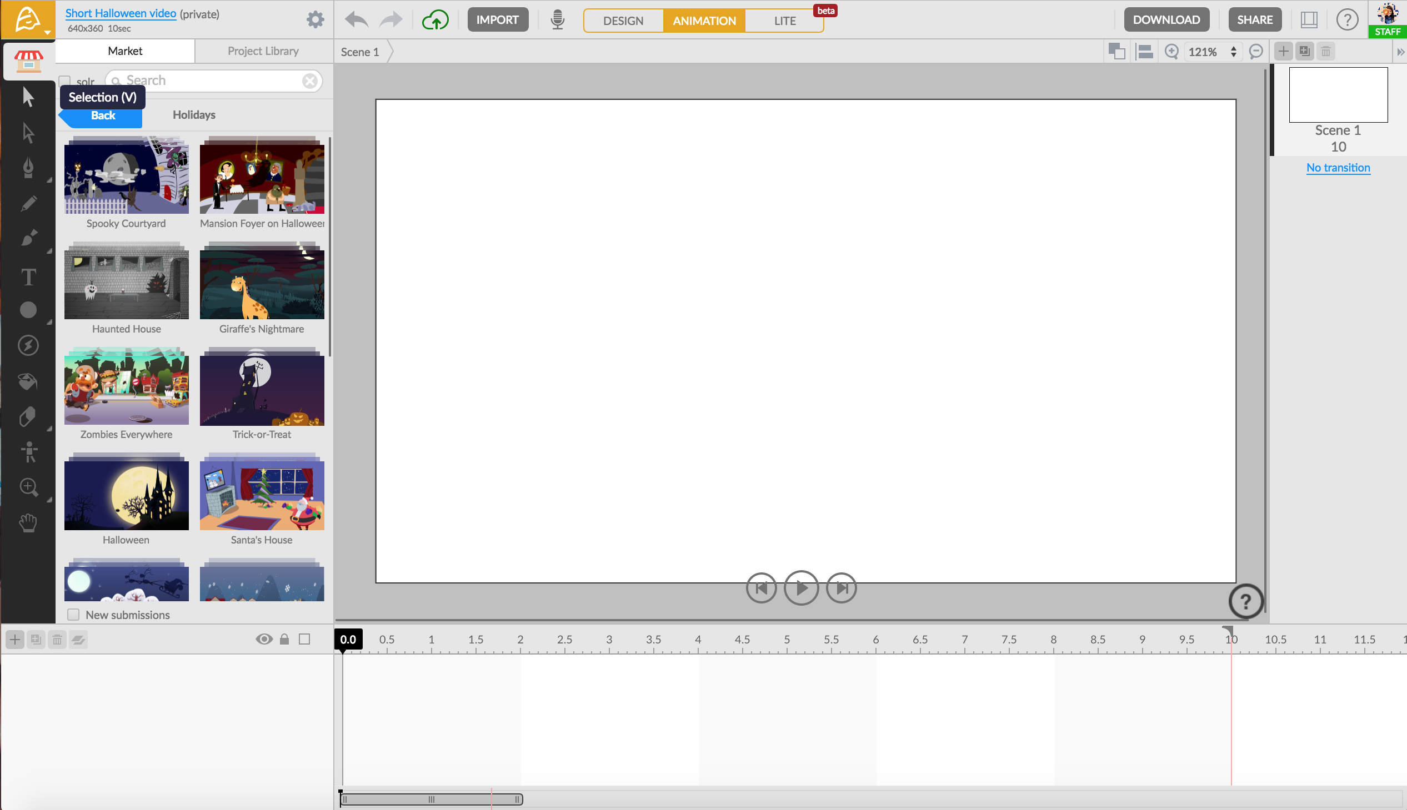Select the Paint bucket tool
The height and width of the screenshot is (810, 1407).
(28, 381)
